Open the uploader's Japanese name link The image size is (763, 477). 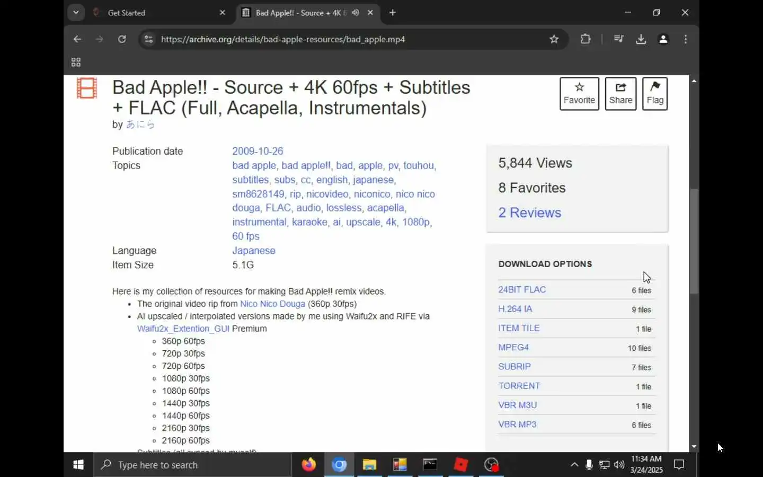point(140,125)
